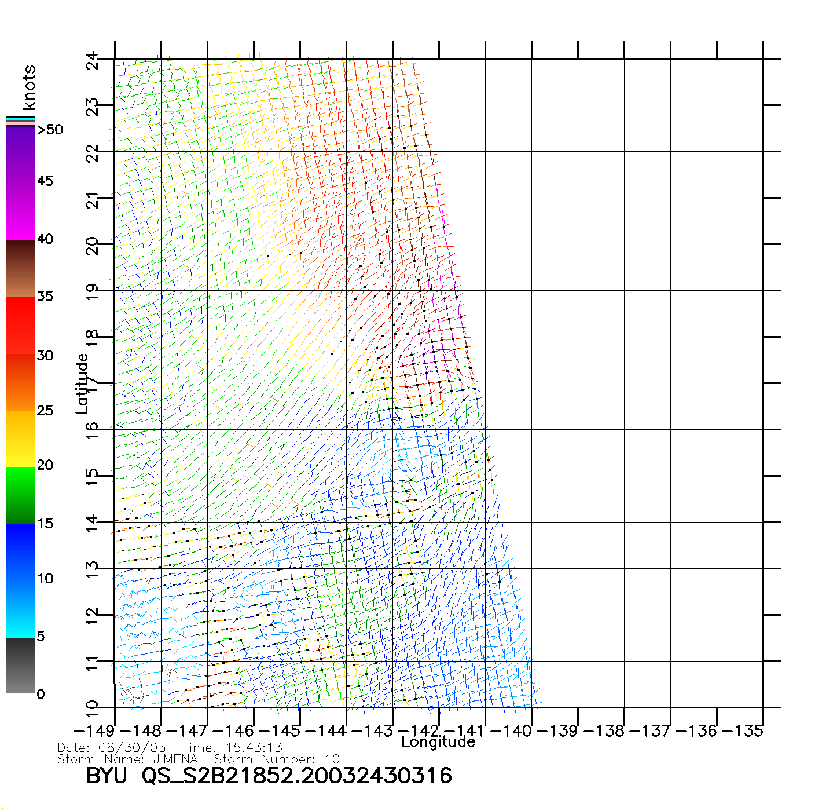This screenshot has height=811, width=822.
Task: Click the "Latitude" axis title
Action: [x=82, y=383]
